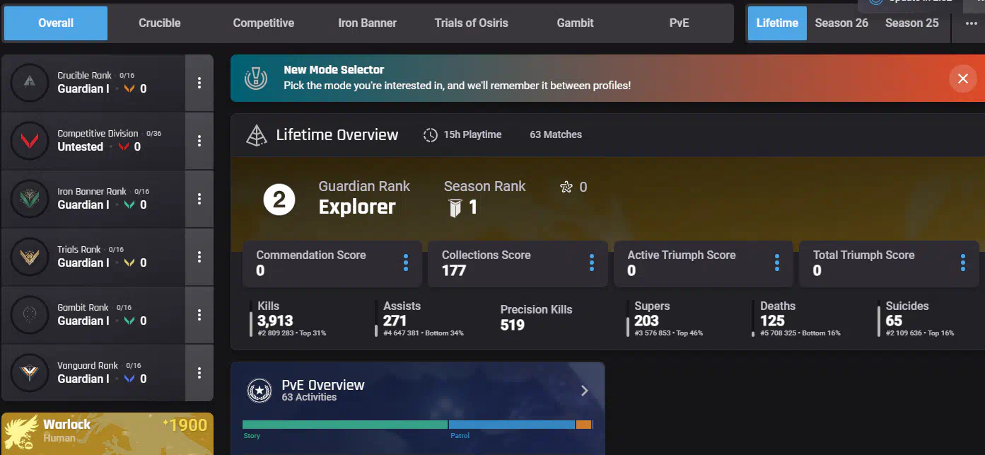Open more seasons ellipsis menu
Viewport: 985px width, 455px height.
point(972,23)
